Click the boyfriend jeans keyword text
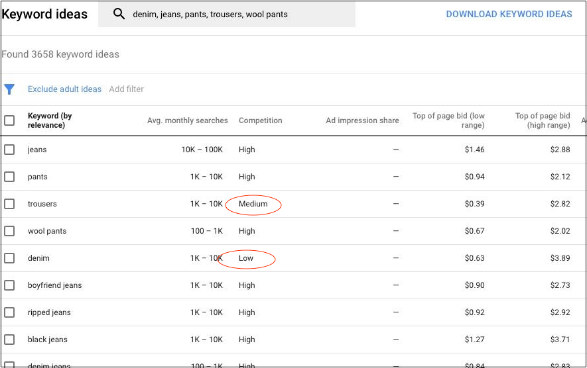Screen dimensions: 587x368 [55, 285]
